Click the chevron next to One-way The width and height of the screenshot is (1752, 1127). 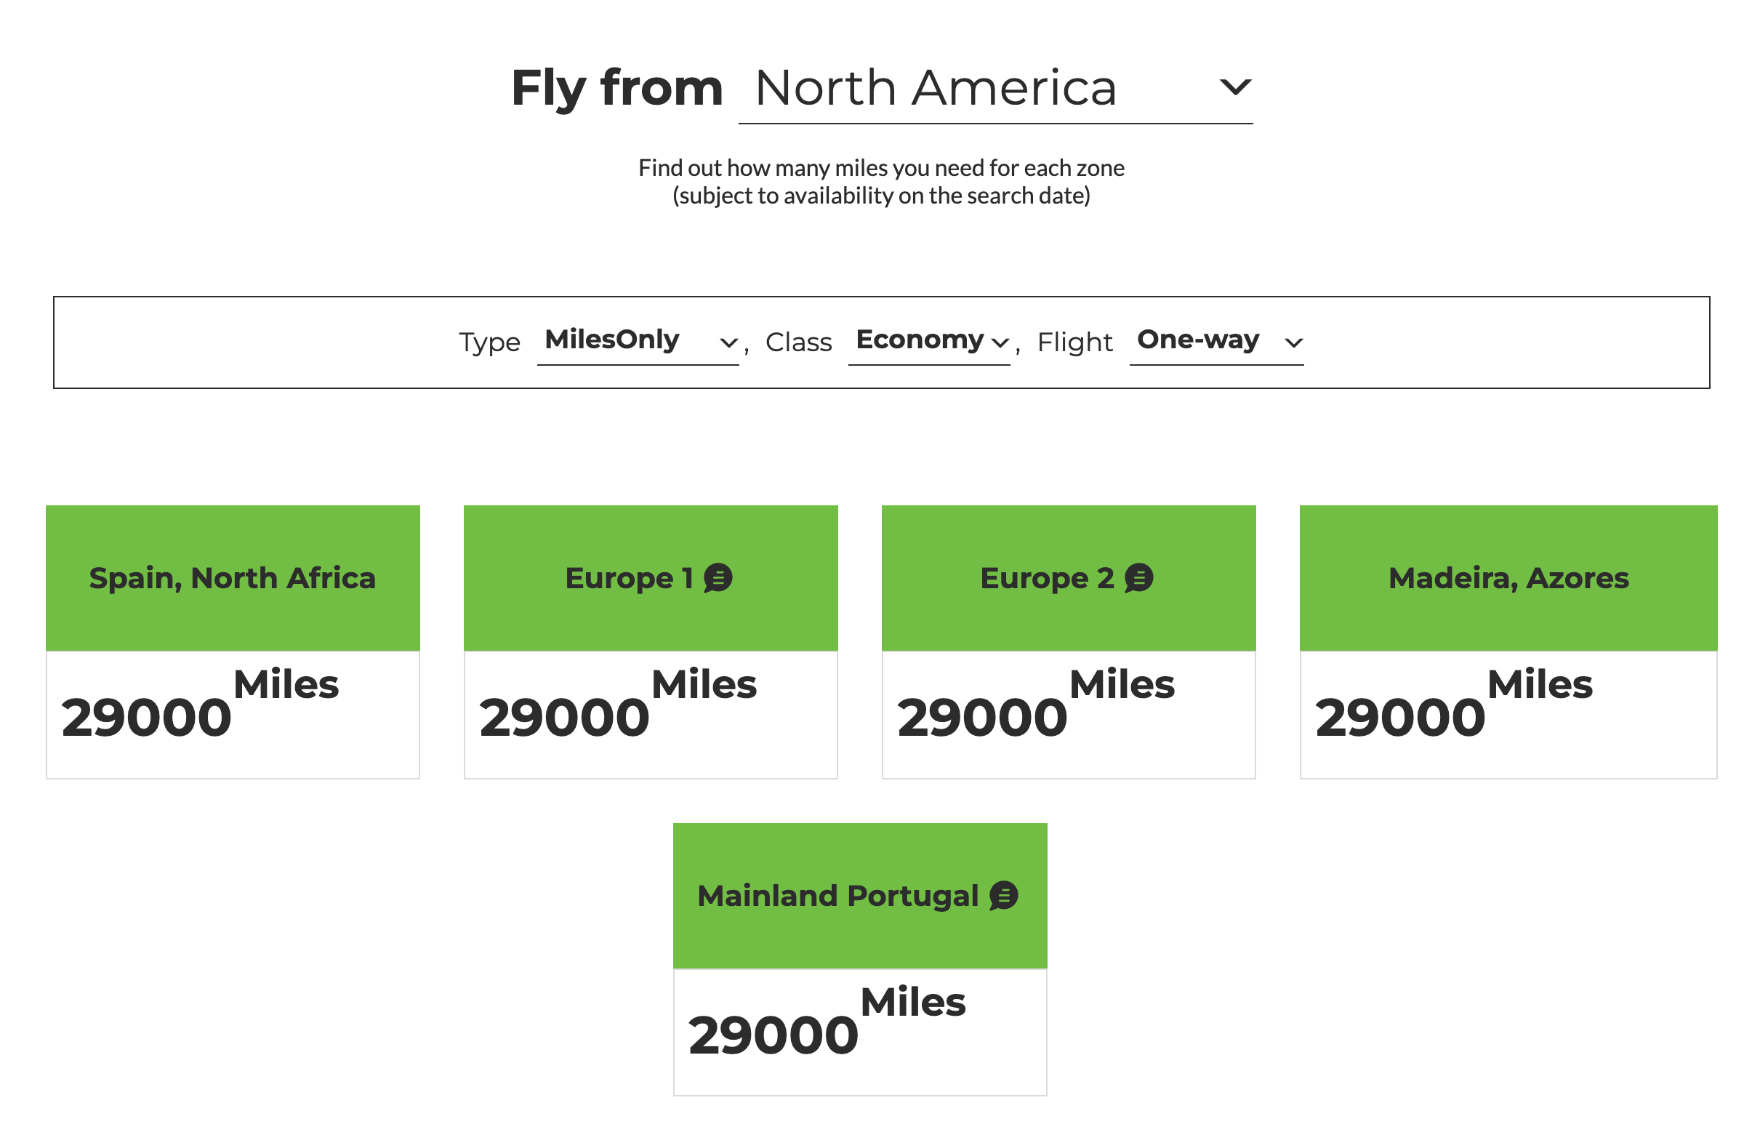[x=1293, y=342]
